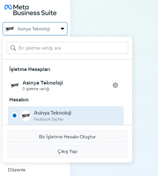Click the avatar of Asinya Teknoloji Facebook Sayfası
The width and height of the screenshot is (158, 176).
pos(26,116)
